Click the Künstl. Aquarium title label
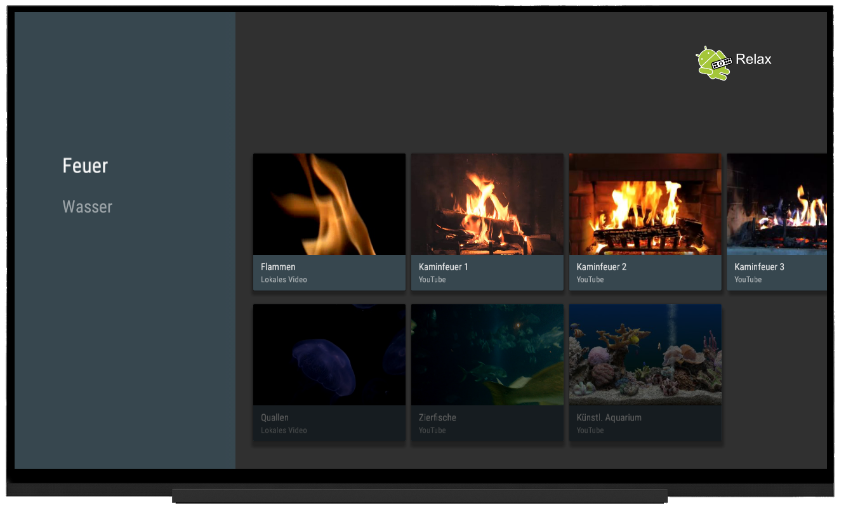This screenshot has height=510, width=846. [609, 418]
